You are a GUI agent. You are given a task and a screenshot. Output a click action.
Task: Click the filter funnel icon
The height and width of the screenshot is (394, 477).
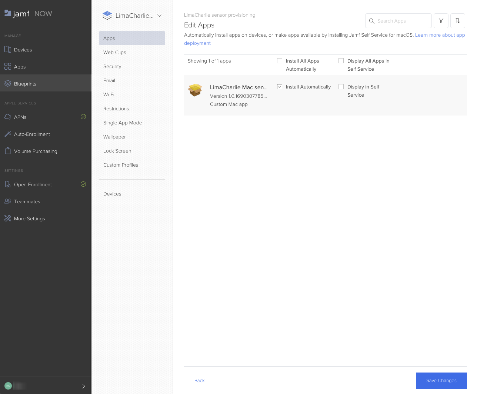pos(441,21)
